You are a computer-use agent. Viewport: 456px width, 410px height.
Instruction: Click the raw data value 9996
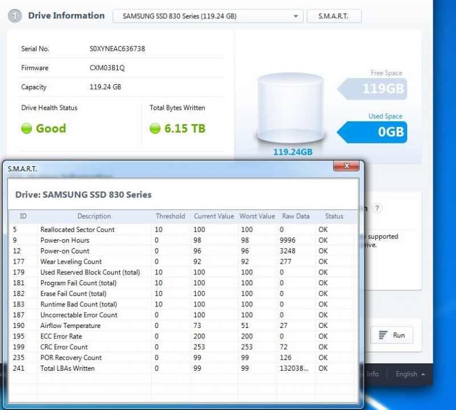pyautogui.click(x=287, y=240)
